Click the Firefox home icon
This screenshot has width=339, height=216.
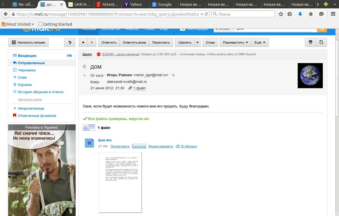(311, 14)
